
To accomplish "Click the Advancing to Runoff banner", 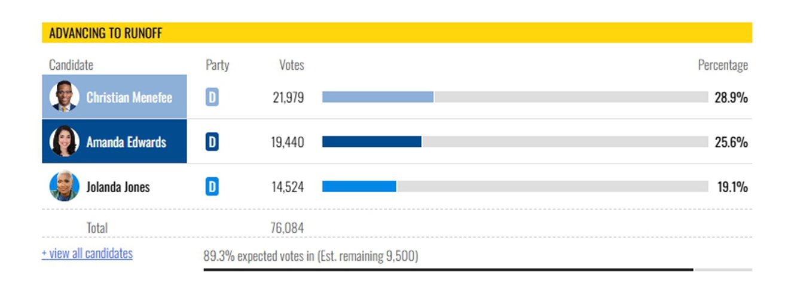I will point(396,33).
